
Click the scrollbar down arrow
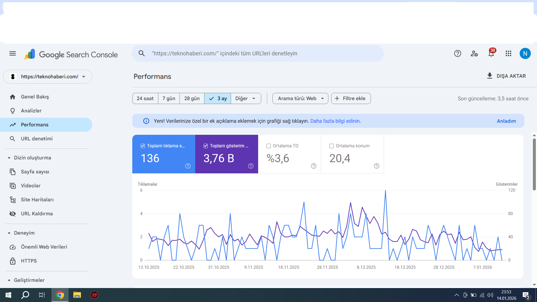[534, 285]
